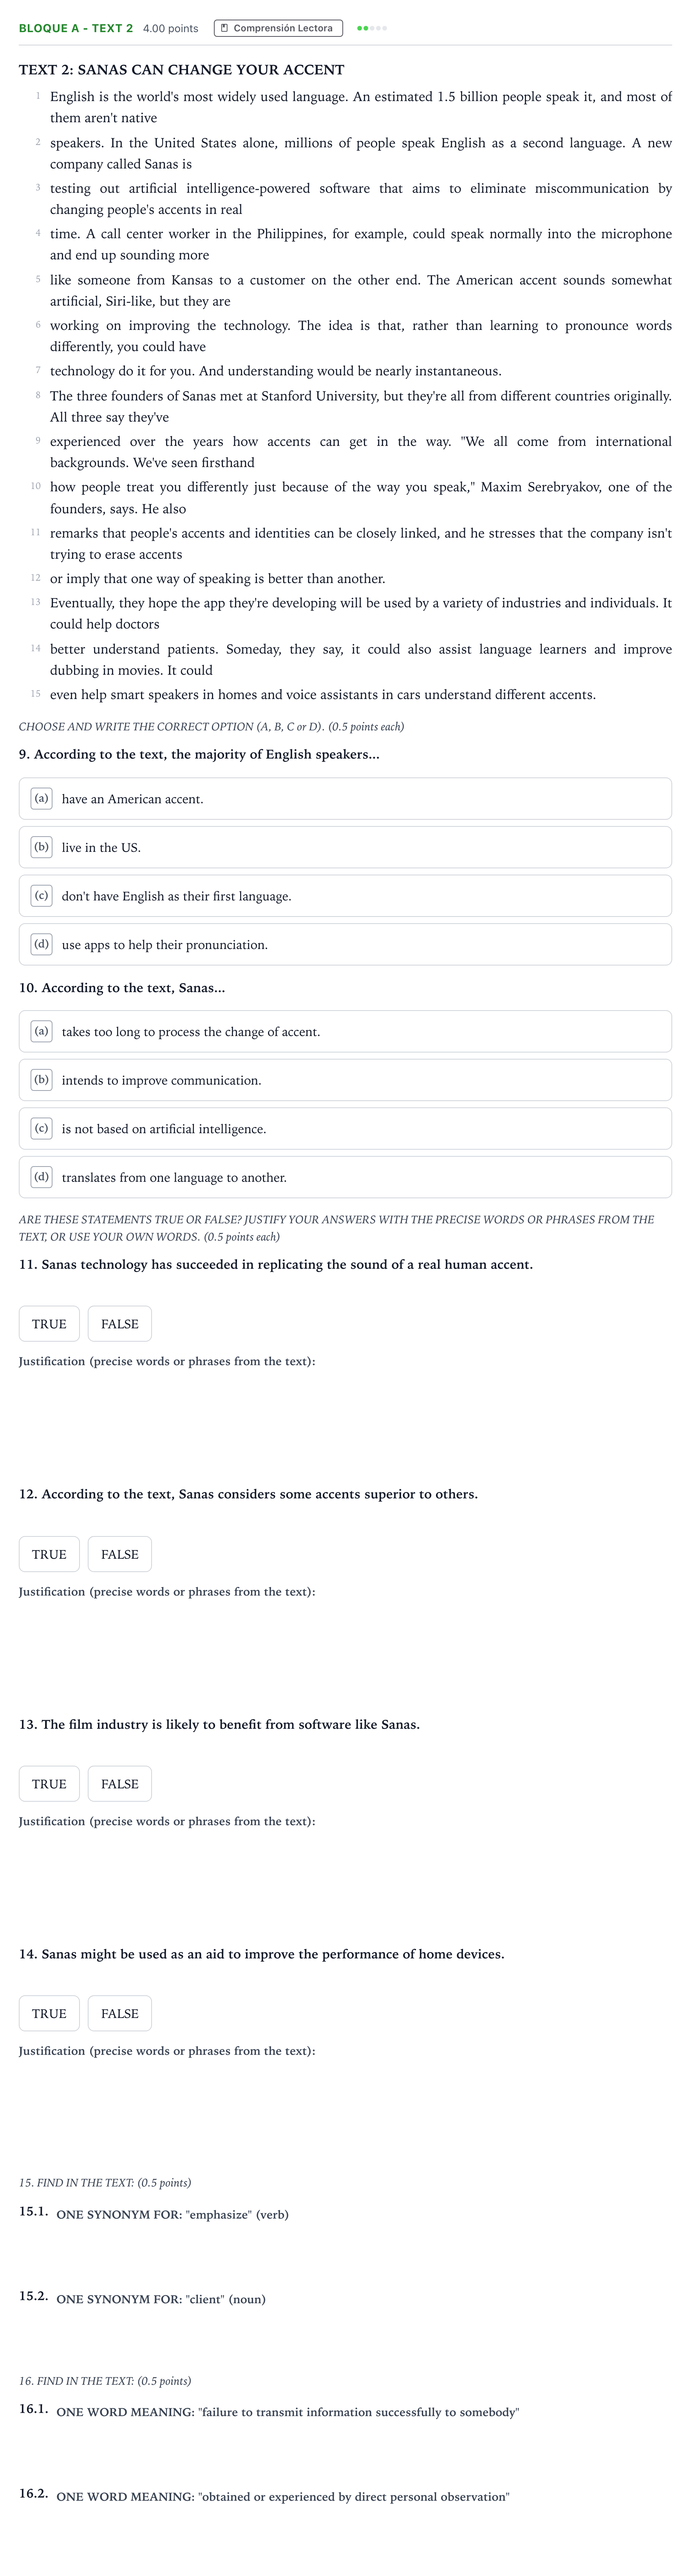Click the Comprensión Lectora badge
The height and width of the screenshot is (2576, 691).
tap(278, 28)
